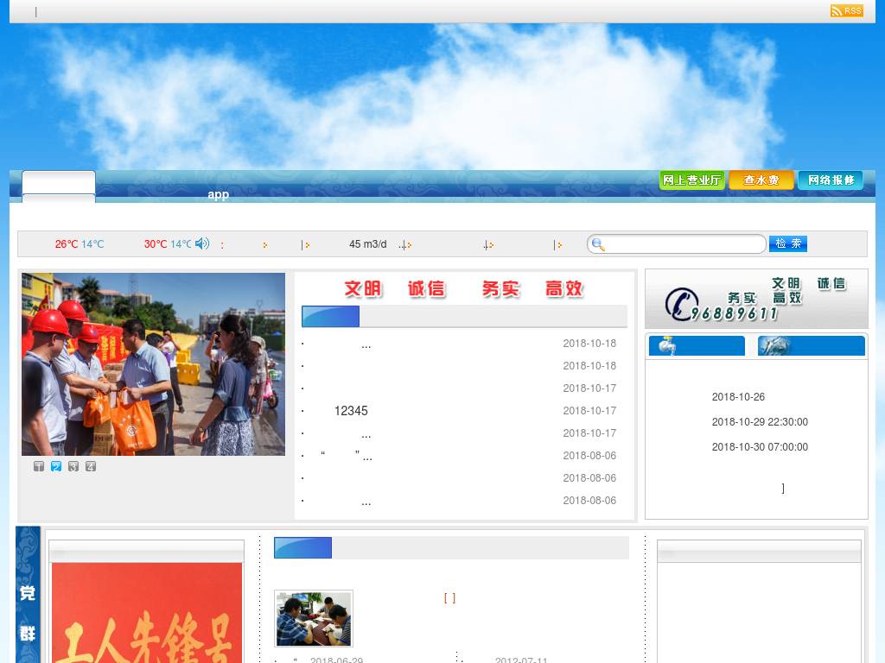Show slide 1 in the image carousel
The width and height of the screenshot is (885, 663).
pyautogui.click(x=39, y=466)
